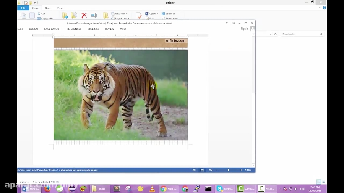Click the Search other input field
The image size is (344, 193).
tap(302, 34)
